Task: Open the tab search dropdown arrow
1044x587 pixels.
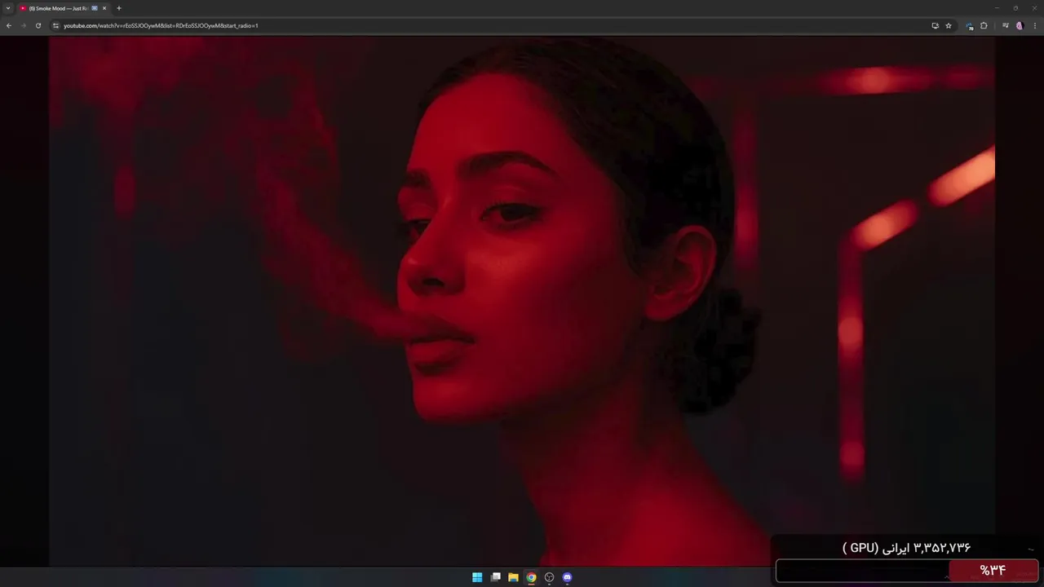Action: tap(8, 8)
